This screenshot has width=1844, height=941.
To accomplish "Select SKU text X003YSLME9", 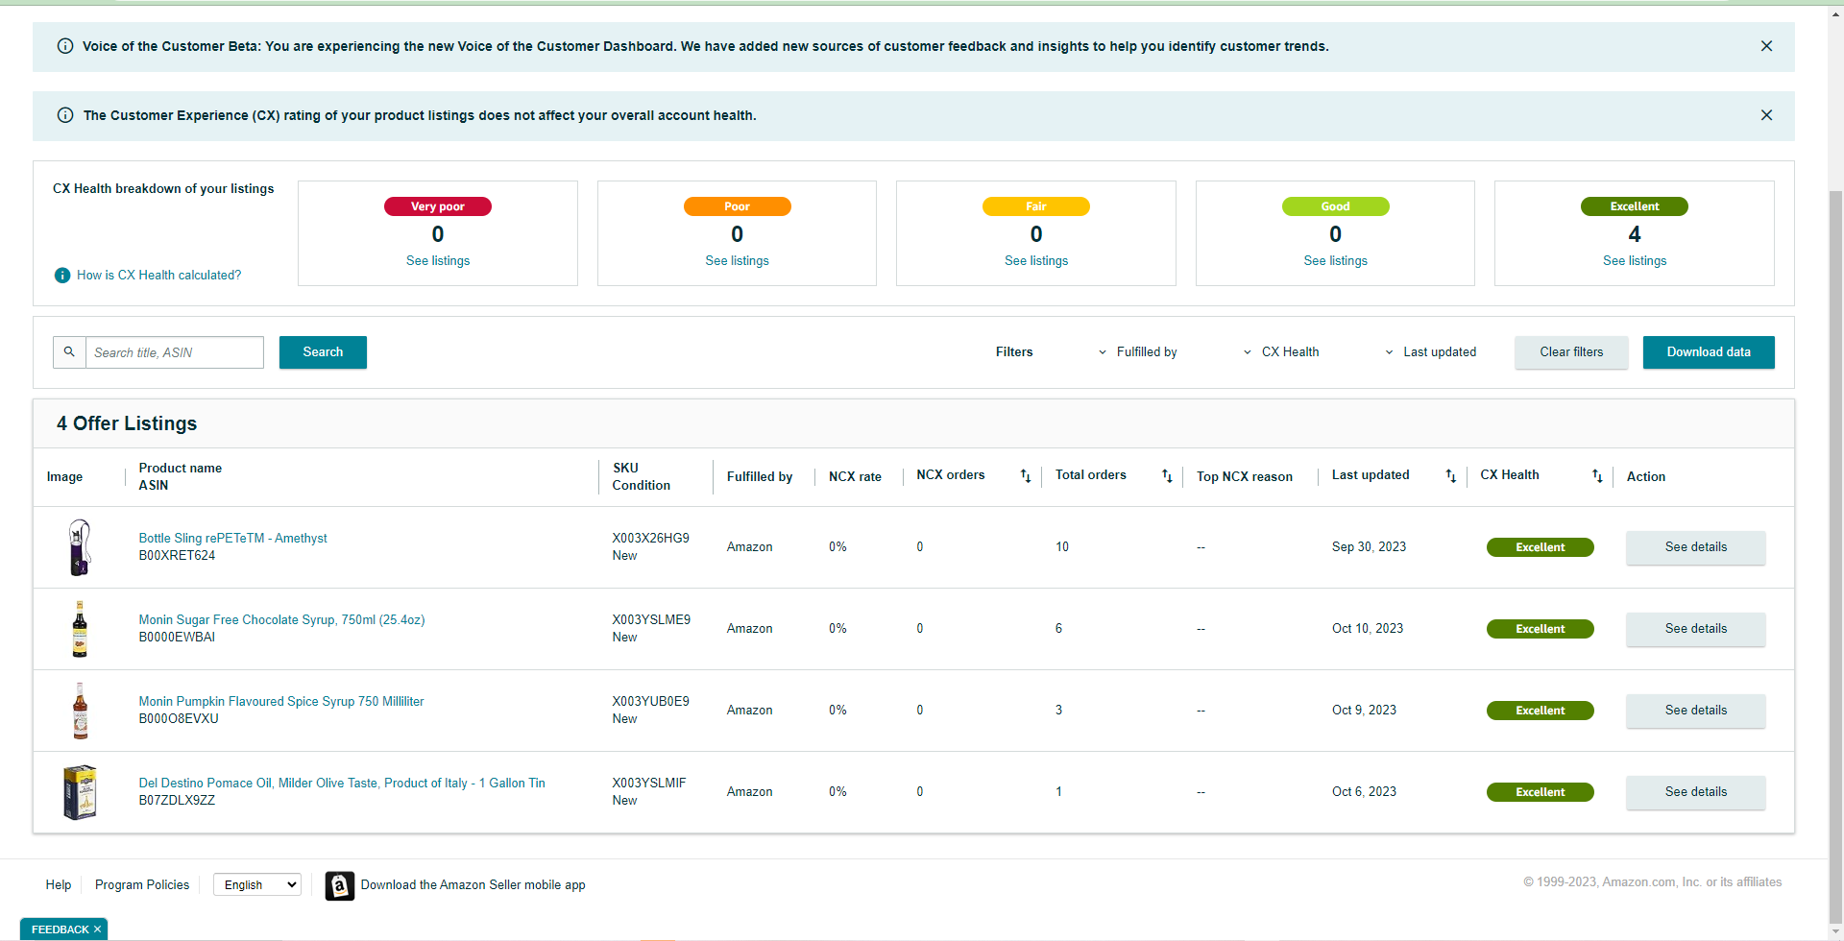I will [x=651, y=620].
